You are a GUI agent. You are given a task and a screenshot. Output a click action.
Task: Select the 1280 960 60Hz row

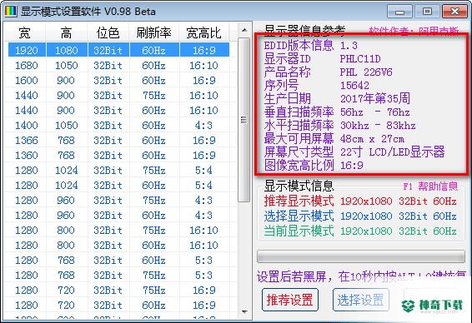tap(119, 215)
